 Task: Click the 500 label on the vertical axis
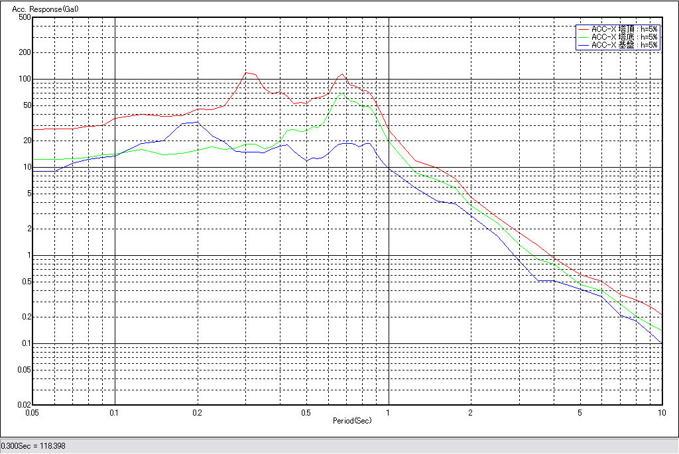pyautogui.click(x=25, y=17)
